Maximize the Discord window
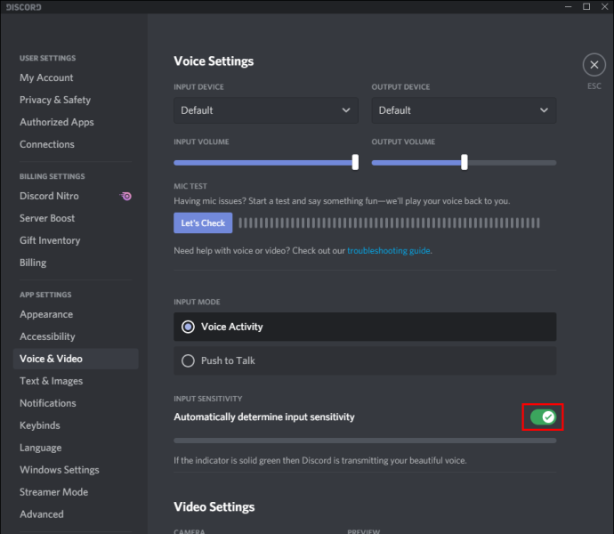614x534 pixels. click(x=586, y=6)
